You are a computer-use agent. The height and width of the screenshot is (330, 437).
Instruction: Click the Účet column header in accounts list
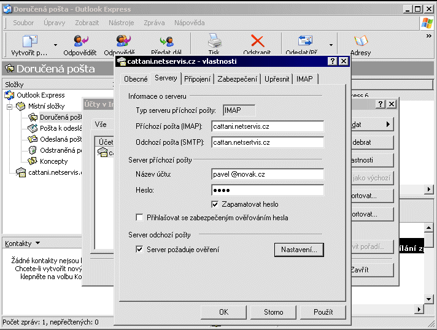(x=105, y=142)
